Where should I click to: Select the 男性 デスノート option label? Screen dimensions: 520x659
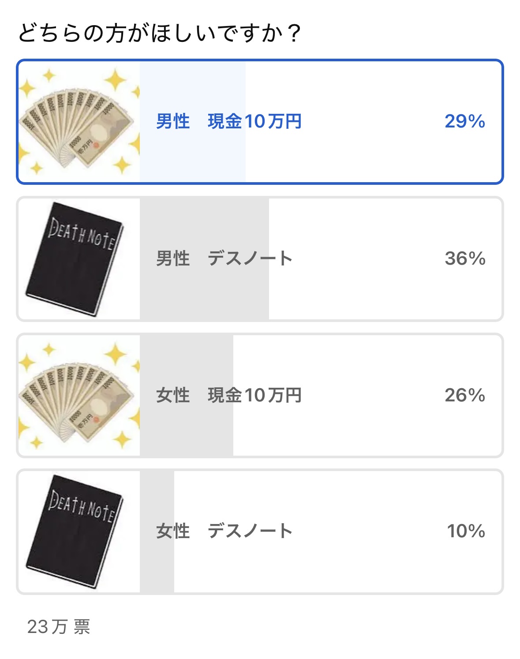(x=224, y=258)
